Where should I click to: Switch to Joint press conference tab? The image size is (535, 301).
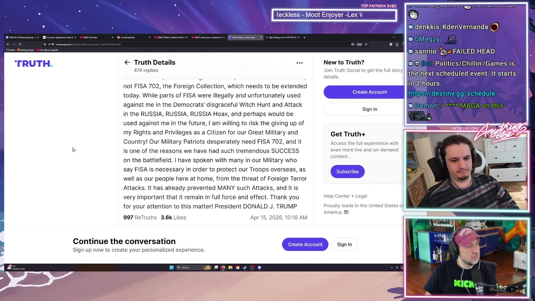coord(207,37)
